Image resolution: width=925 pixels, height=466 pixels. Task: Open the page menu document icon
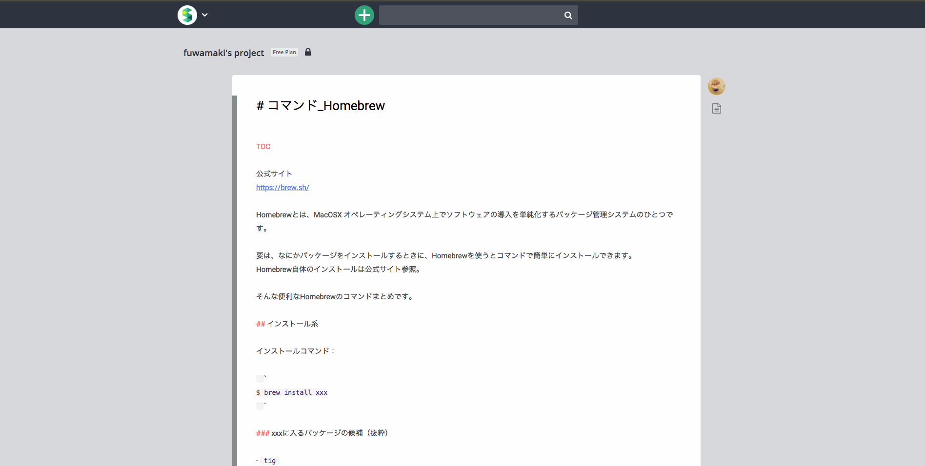point(717,108)
